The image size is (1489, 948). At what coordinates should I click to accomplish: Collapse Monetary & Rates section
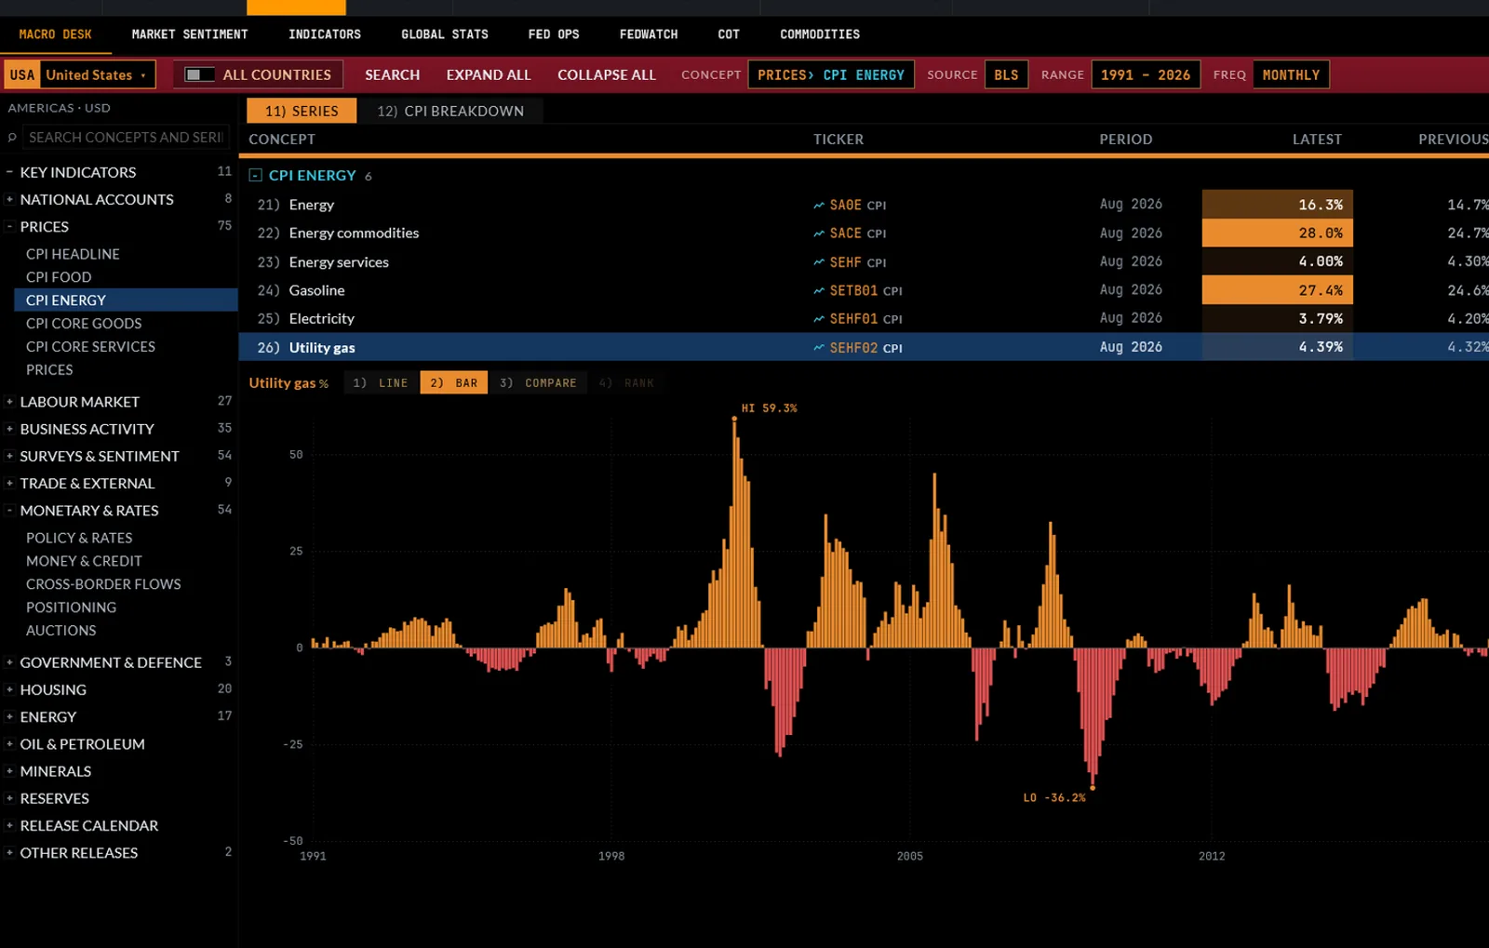(9, 510)
